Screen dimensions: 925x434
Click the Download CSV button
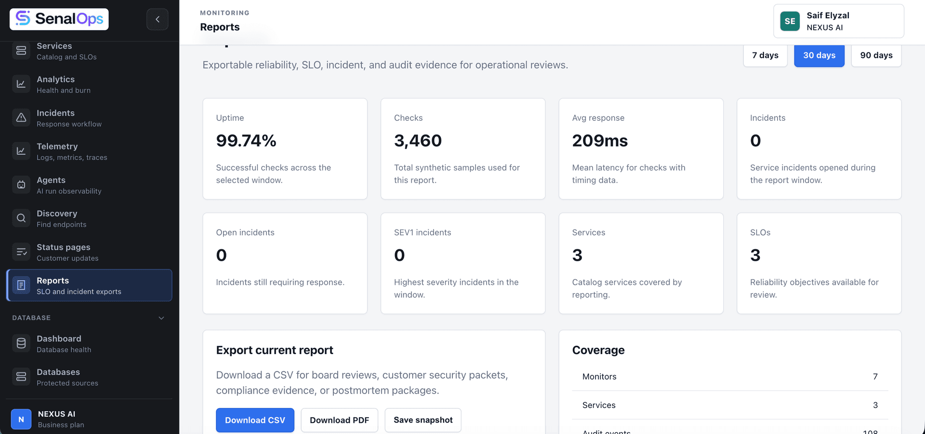point(255,420)
